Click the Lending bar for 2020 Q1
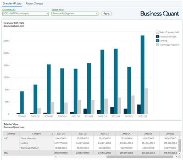 [22, 102]
